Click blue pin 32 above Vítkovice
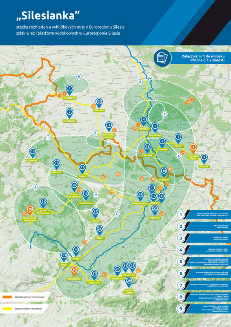This screenshot has height=327, width=231. (155, 210)
